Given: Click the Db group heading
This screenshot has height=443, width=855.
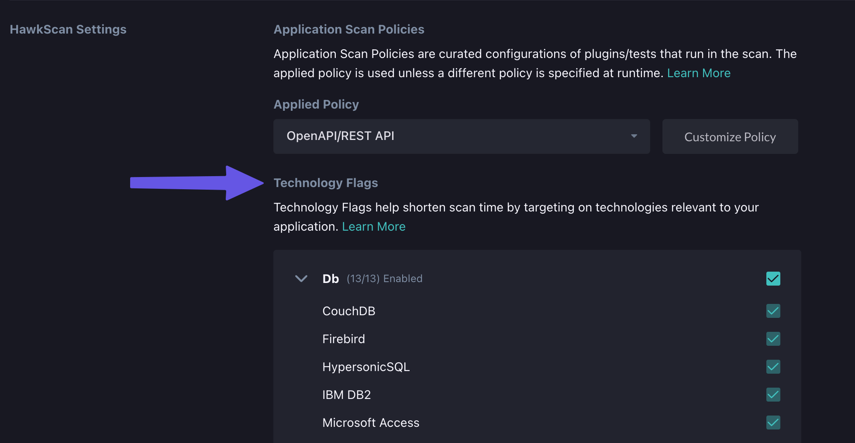Looking at the screenshot, I should click(331, 279).
